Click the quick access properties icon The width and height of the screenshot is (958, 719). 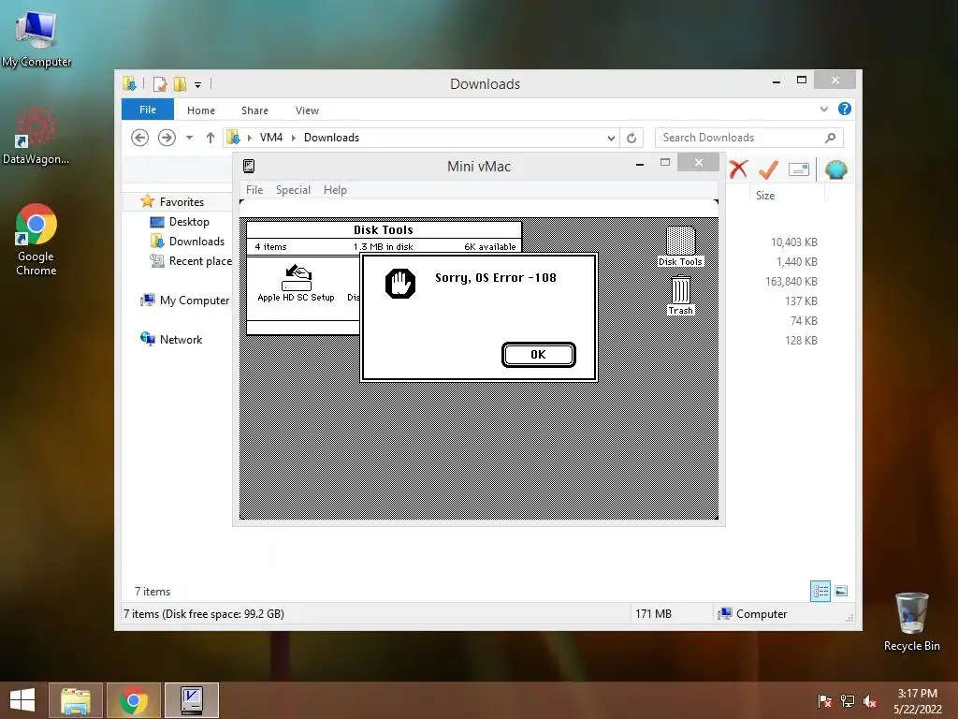160,83
